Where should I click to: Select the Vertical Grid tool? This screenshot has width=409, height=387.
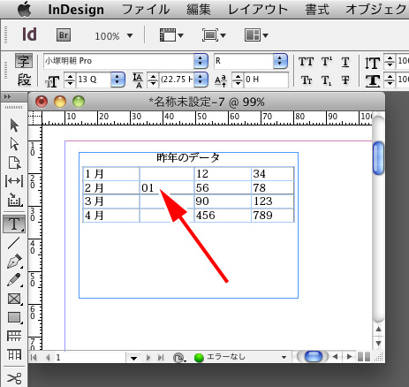(14, 354)
